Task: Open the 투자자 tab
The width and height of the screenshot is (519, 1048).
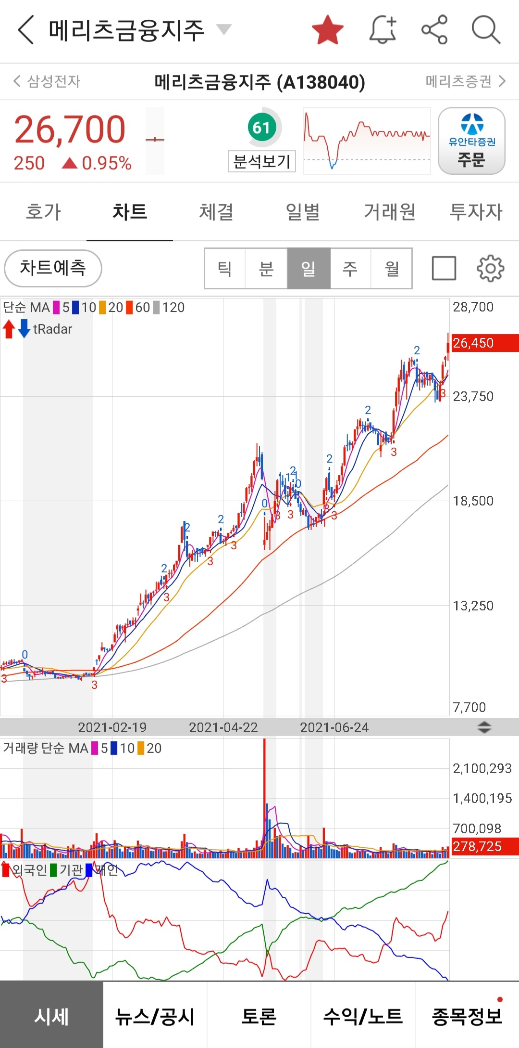Action: [x=476, y=212]
